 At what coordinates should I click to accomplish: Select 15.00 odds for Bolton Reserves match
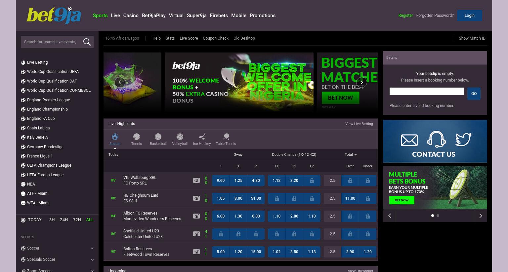(256, 252)
